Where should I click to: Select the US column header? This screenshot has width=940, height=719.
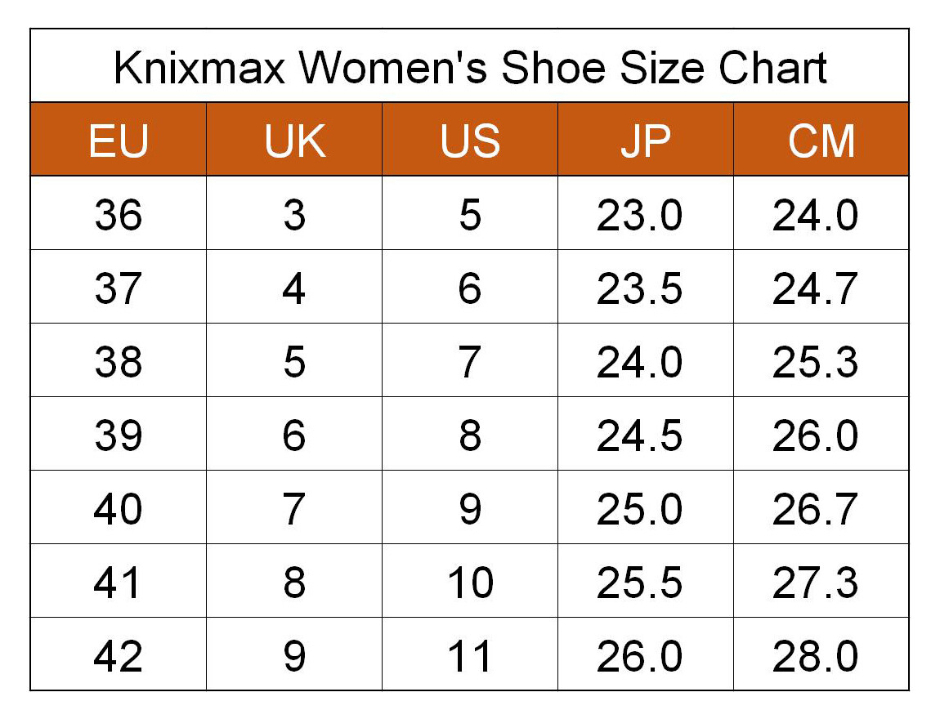coord(470,139)
